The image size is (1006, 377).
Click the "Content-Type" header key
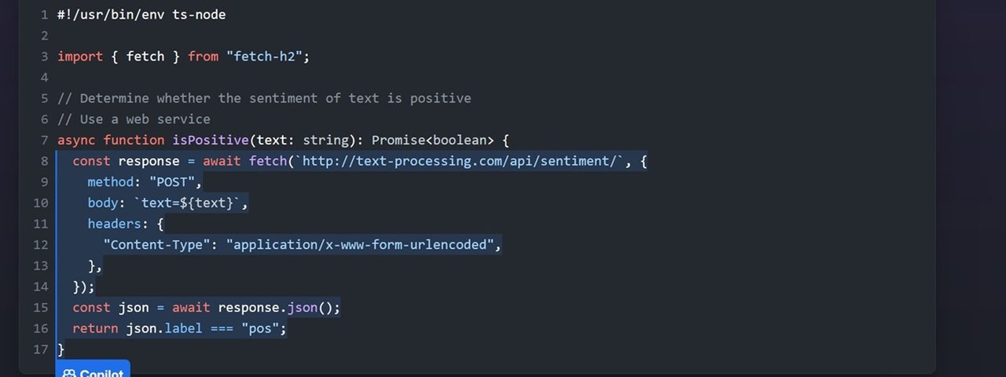pyautogui.click(x=157, y=244)
